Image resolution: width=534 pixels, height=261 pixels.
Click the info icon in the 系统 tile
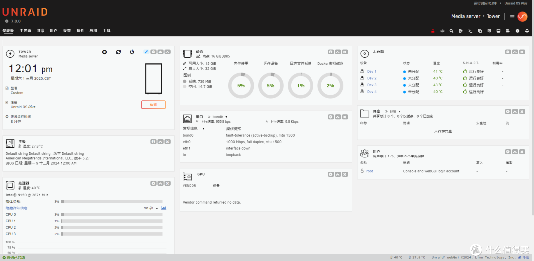point(331,52)
